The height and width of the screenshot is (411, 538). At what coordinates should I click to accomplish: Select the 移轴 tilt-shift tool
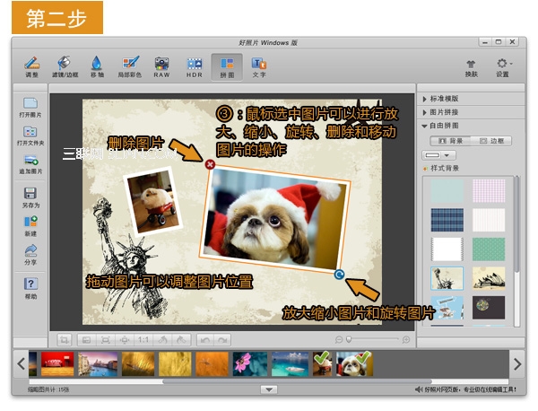[x=97, y=66]
